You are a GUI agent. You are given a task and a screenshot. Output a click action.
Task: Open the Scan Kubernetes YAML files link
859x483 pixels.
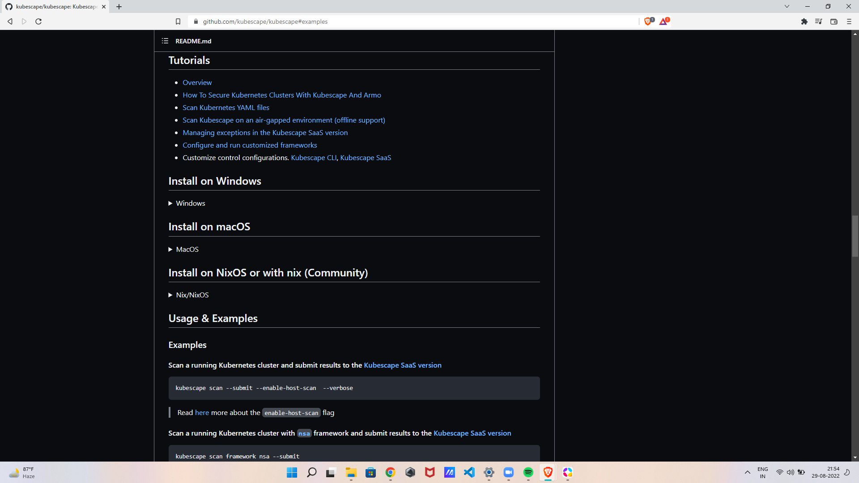(225, 107)
